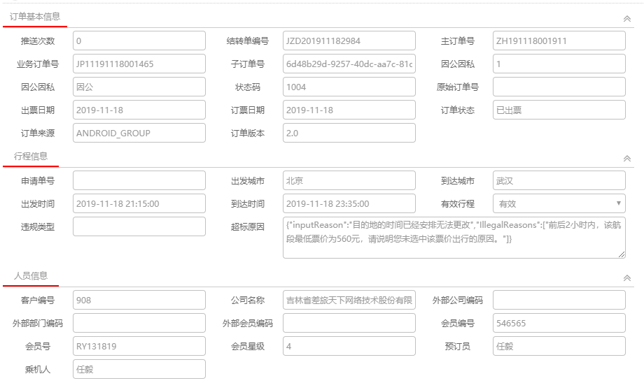Screen dimensions: 644x383
Task: Select the 订单基本信息 tab header
Action: [x=35, y=17]
